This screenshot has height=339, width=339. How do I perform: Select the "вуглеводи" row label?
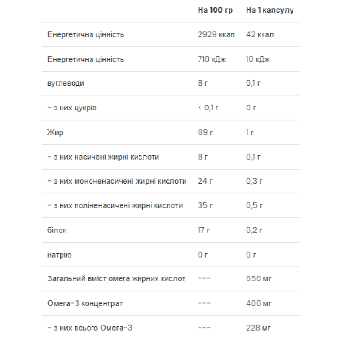click(66, 83)
